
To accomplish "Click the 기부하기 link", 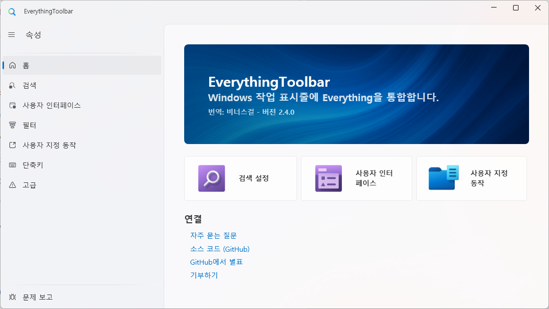I will point(204,276).
